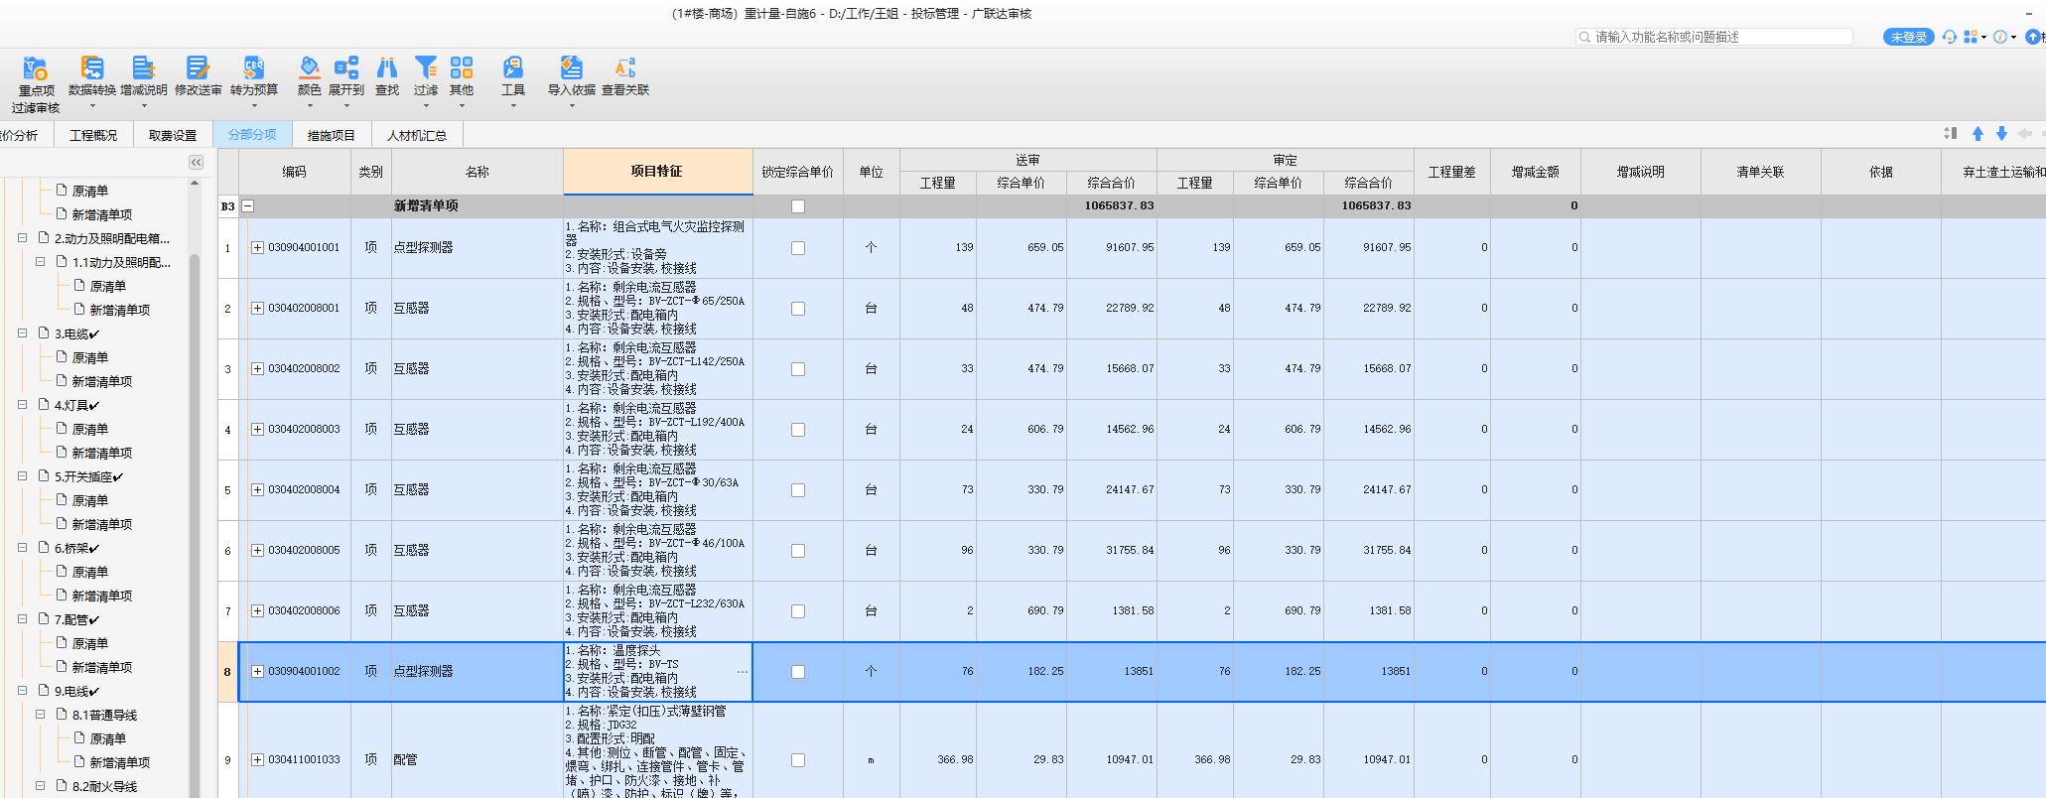Select the 030402008006 code cell
The image size is (2046, 798).
[303, 611]
